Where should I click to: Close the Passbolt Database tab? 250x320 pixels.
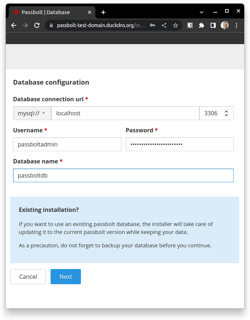(x=90, y=12)
